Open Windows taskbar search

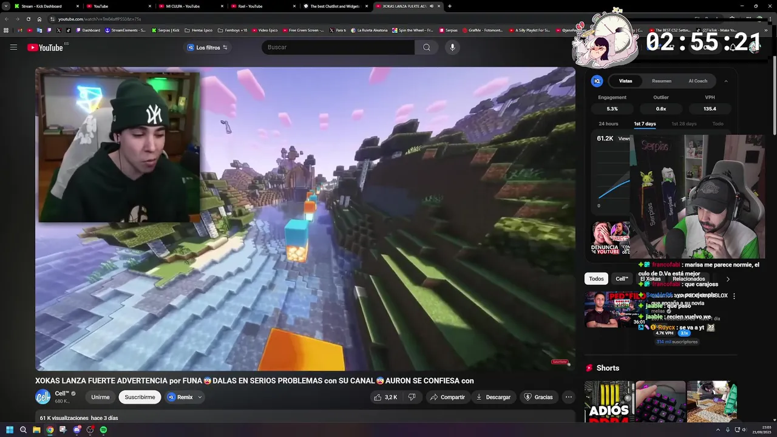(23, 430)
